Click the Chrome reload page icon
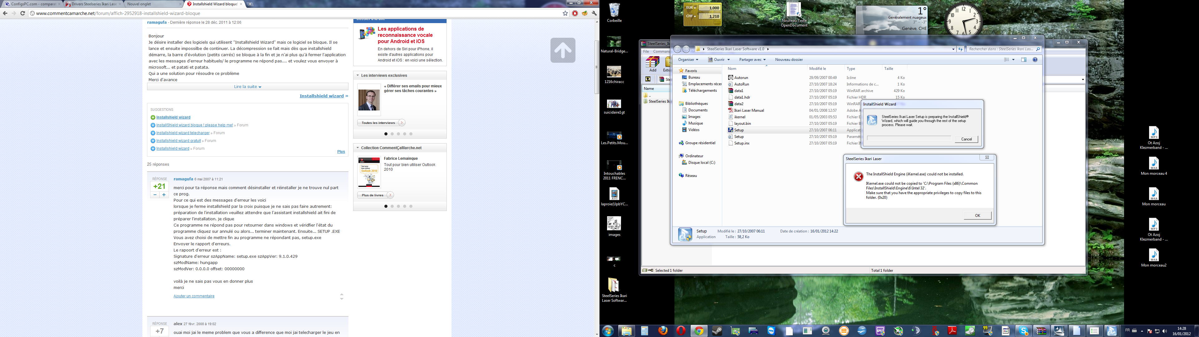The image size is (1199, 337). (x=22, y=13)
